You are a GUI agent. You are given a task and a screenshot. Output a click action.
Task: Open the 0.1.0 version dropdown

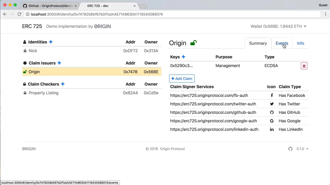[302, 149]
